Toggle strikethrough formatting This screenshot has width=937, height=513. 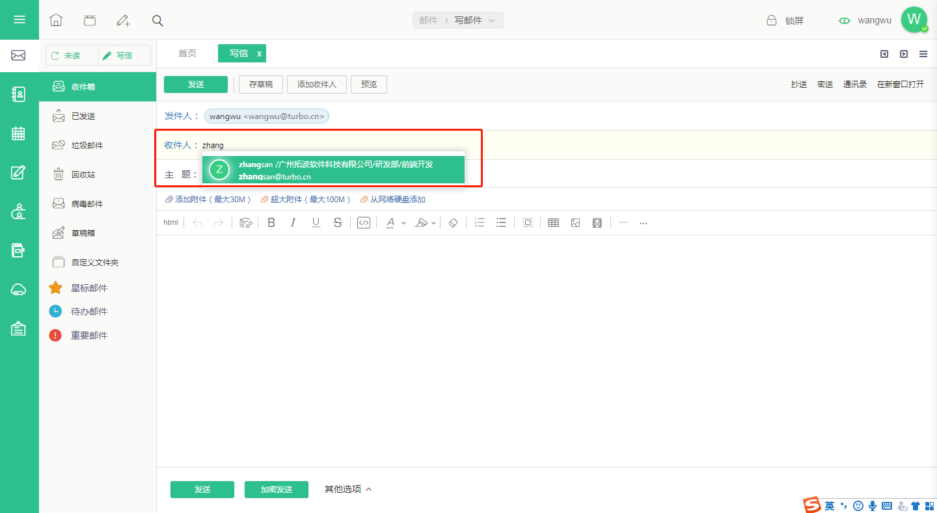point(337,222)
